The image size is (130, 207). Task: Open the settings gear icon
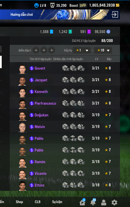coord(114,202)
